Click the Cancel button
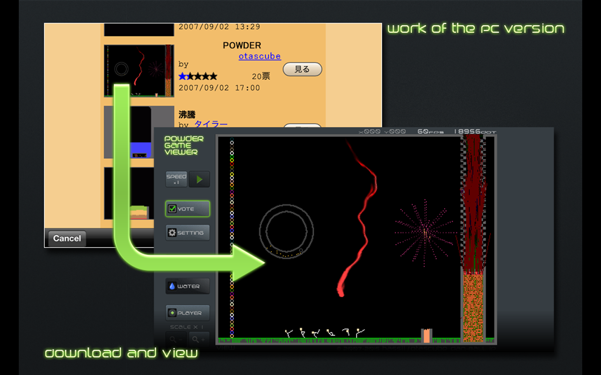This screenshot has width=601, height=375. (67, 238)
